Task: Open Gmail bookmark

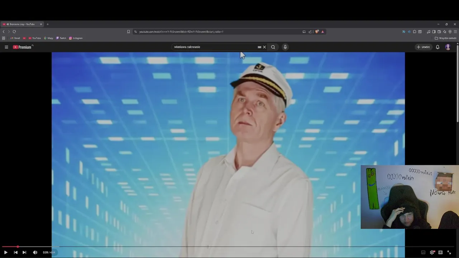Action: tap(15, 38)
